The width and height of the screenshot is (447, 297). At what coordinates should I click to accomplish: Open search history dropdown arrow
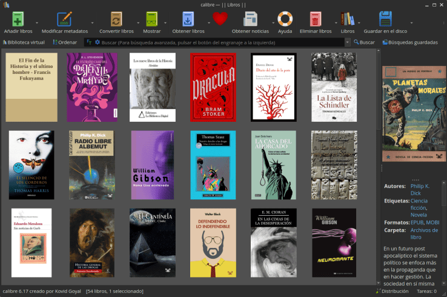(347, 42)
